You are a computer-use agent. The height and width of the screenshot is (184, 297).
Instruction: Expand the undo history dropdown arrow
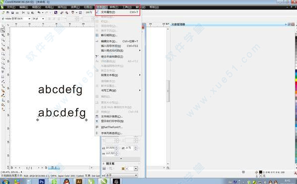point(42,12)
